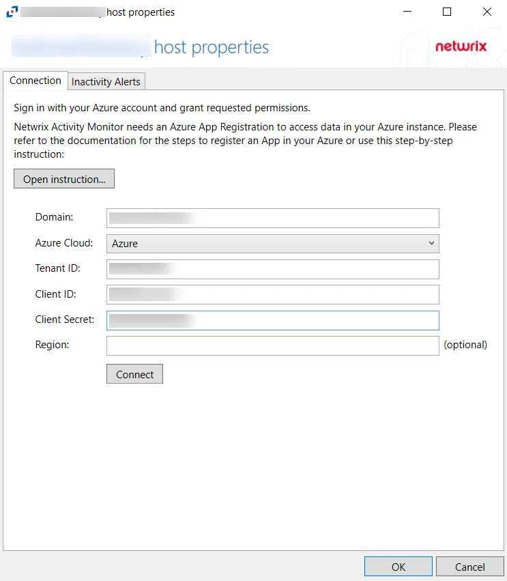
Task: Click the 'host properties' blue heading
Action: [x=212, y=47]
